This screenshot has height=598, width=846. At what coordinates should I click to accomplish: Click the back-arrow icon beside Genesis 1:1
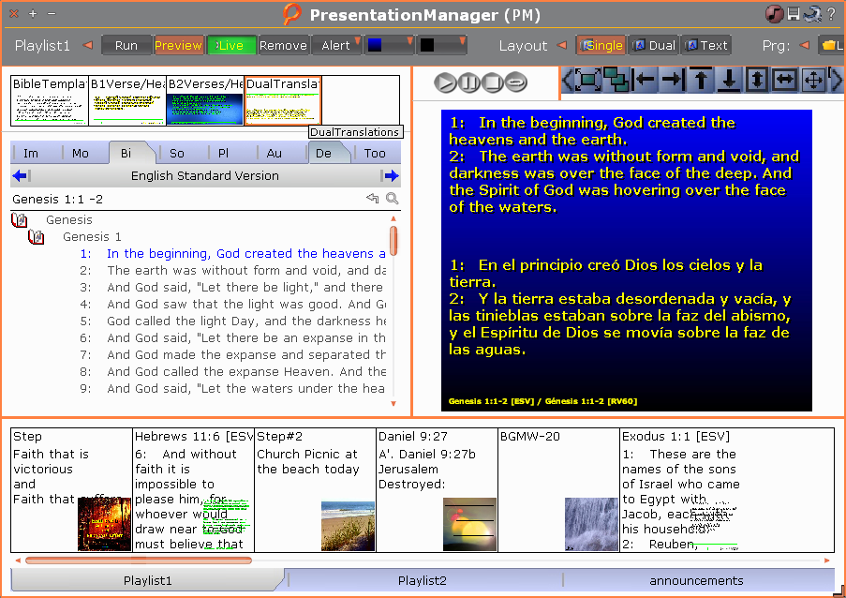coord(374,197)
